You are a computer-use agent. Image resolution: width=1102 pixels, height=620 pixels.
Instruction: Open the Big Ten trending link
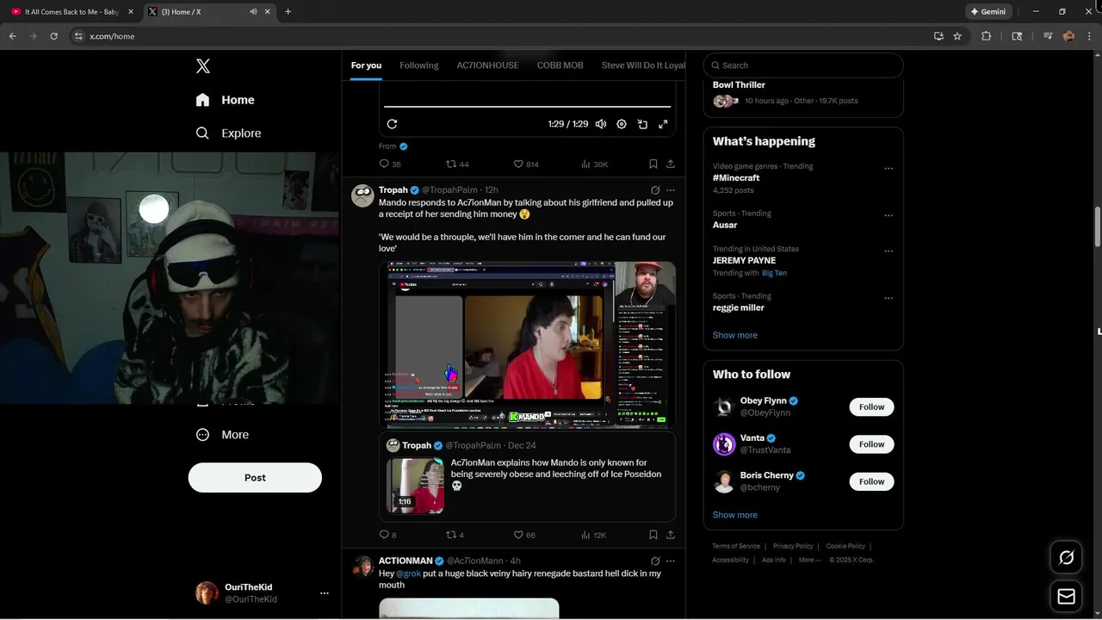(x=774, y=273)
